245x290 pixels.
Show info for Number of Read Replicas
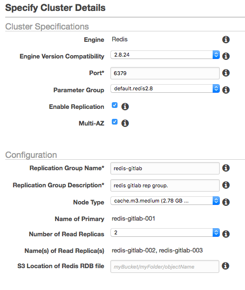pyautogui.click(x=226, y=234)
